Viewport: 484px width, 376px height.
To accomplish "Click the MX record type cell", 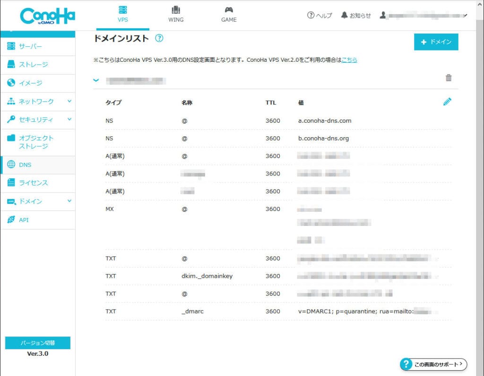I will [x=110, y=209].
